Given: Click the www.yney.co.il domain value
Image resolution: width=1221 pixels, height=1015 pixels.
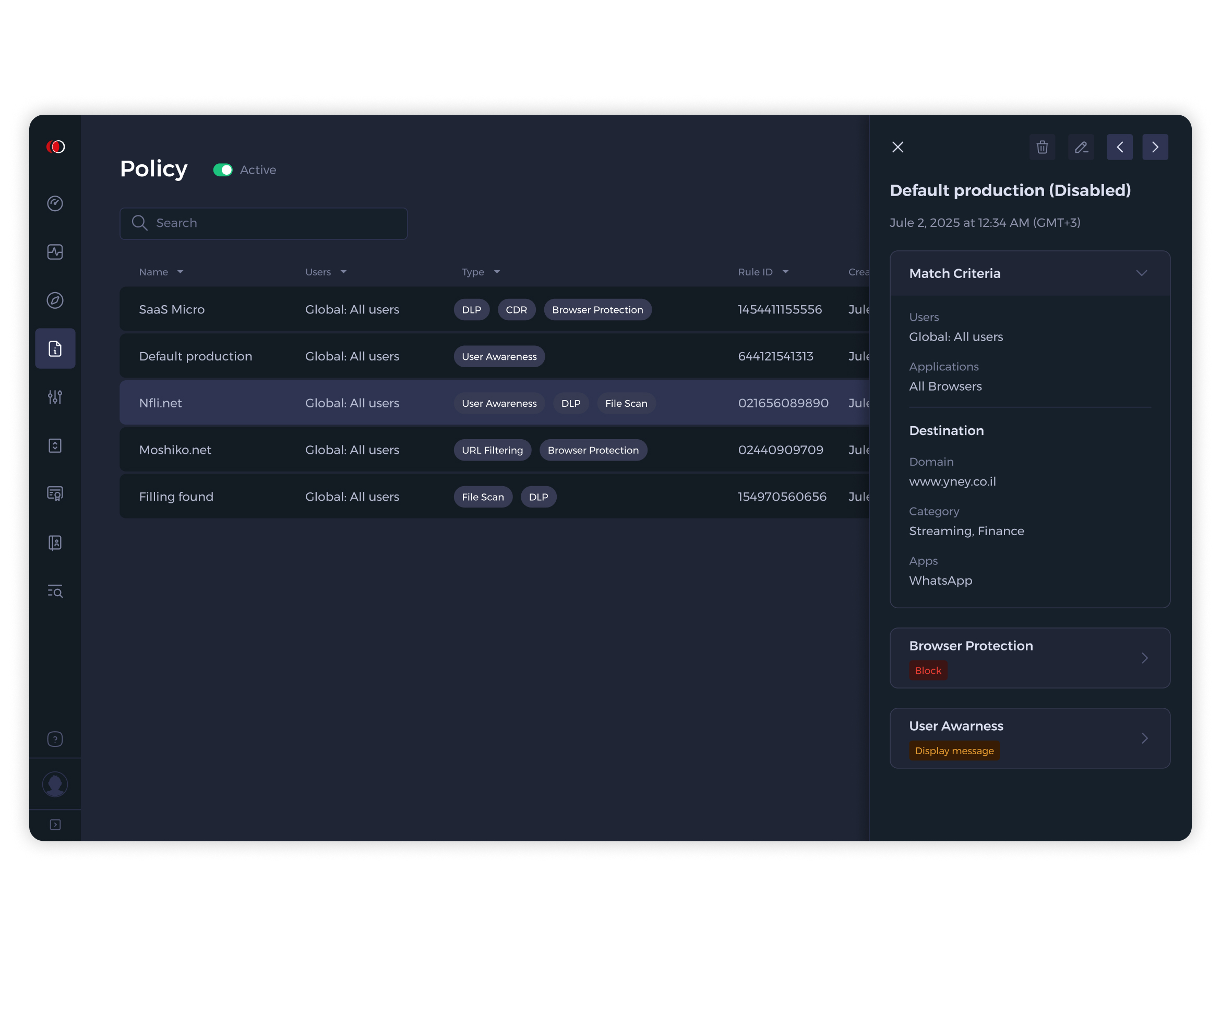Looking at the screenshot, I should click(x=952, y=481).
